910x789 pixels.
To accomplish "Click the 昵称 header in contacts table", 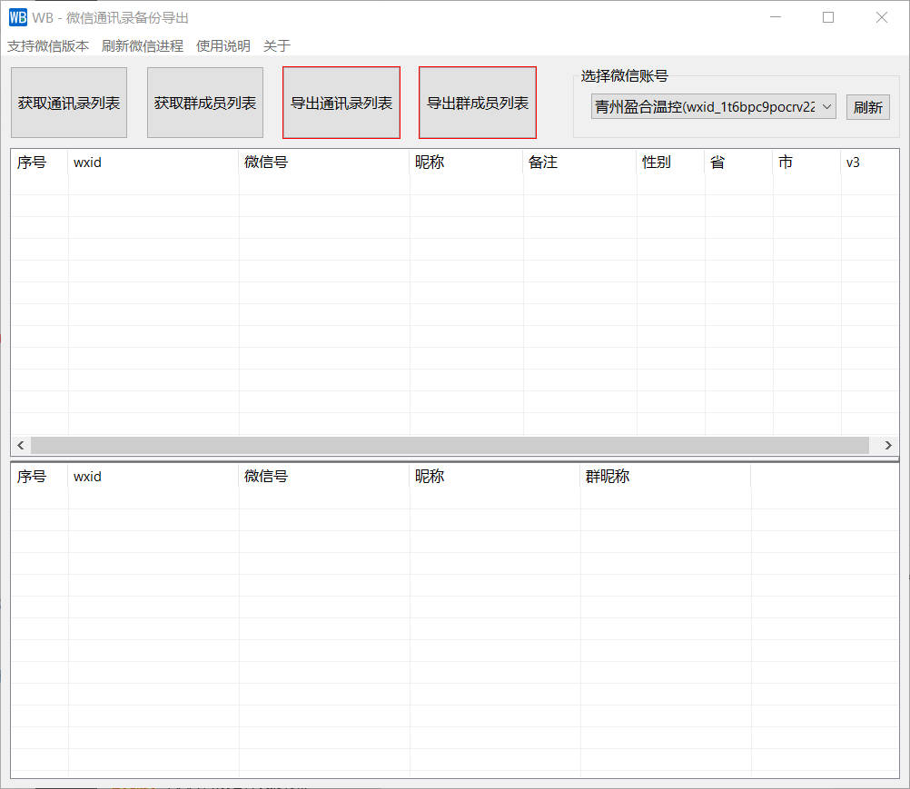I will pyautogui.click(x=466, y=162).
